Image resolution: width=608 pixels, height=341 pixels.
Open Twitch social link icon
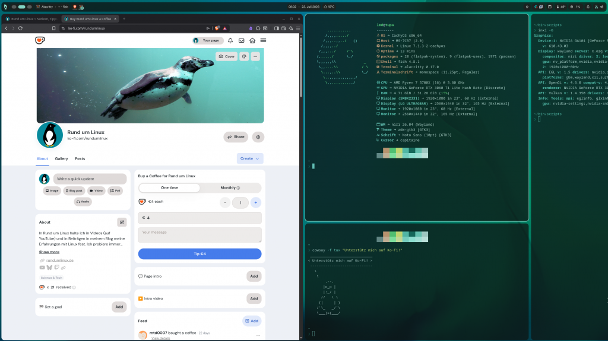(x=56, y=267)
